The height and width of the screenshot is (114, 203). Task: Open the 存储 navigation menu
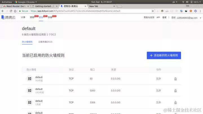50,17
